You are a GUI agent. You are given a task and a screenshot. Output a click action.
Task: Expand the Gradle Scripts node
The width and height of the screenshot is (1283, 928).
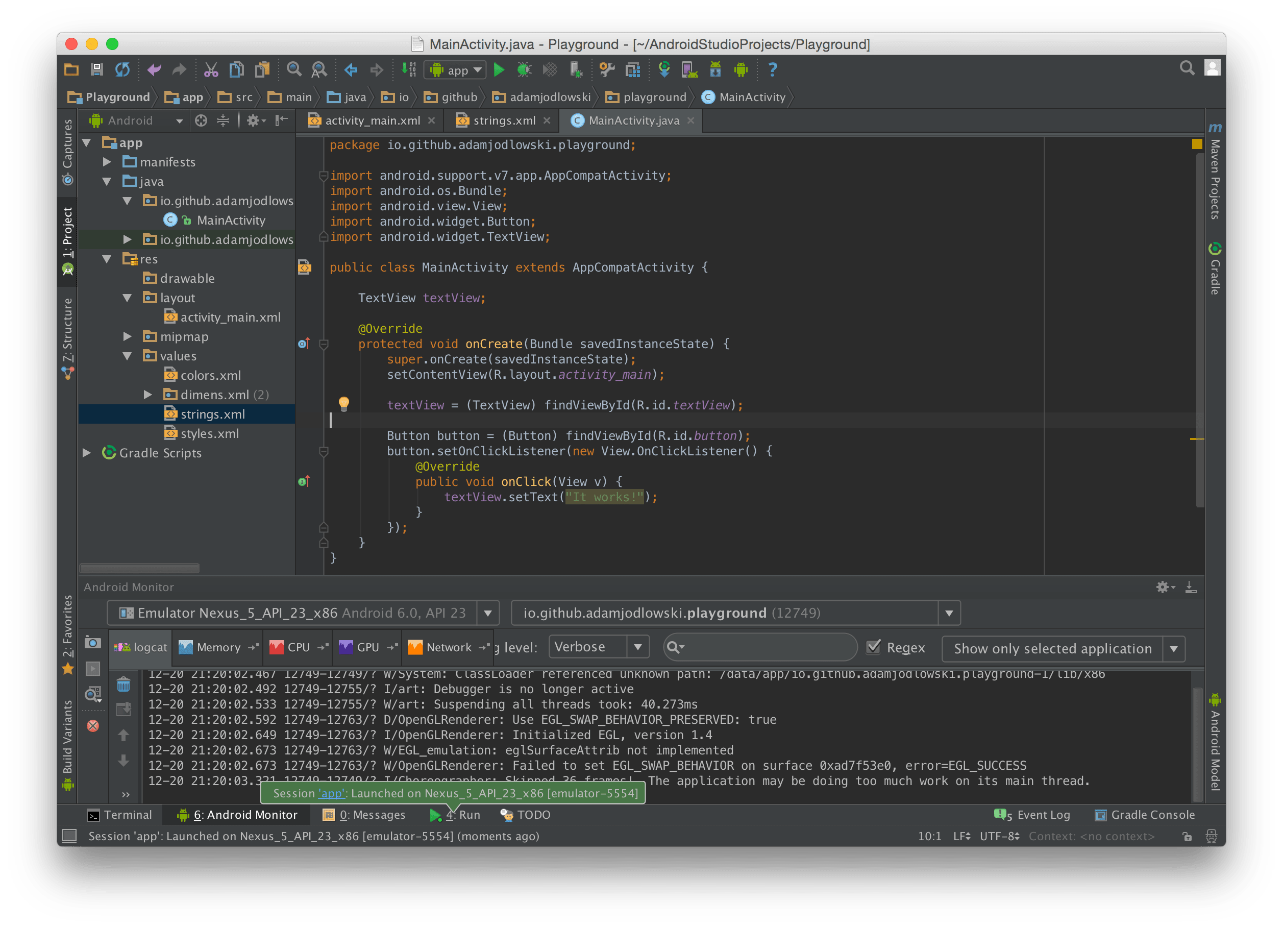[x=87, y=453]
